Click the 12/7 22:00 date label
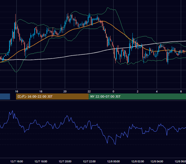 coord(89,162)
